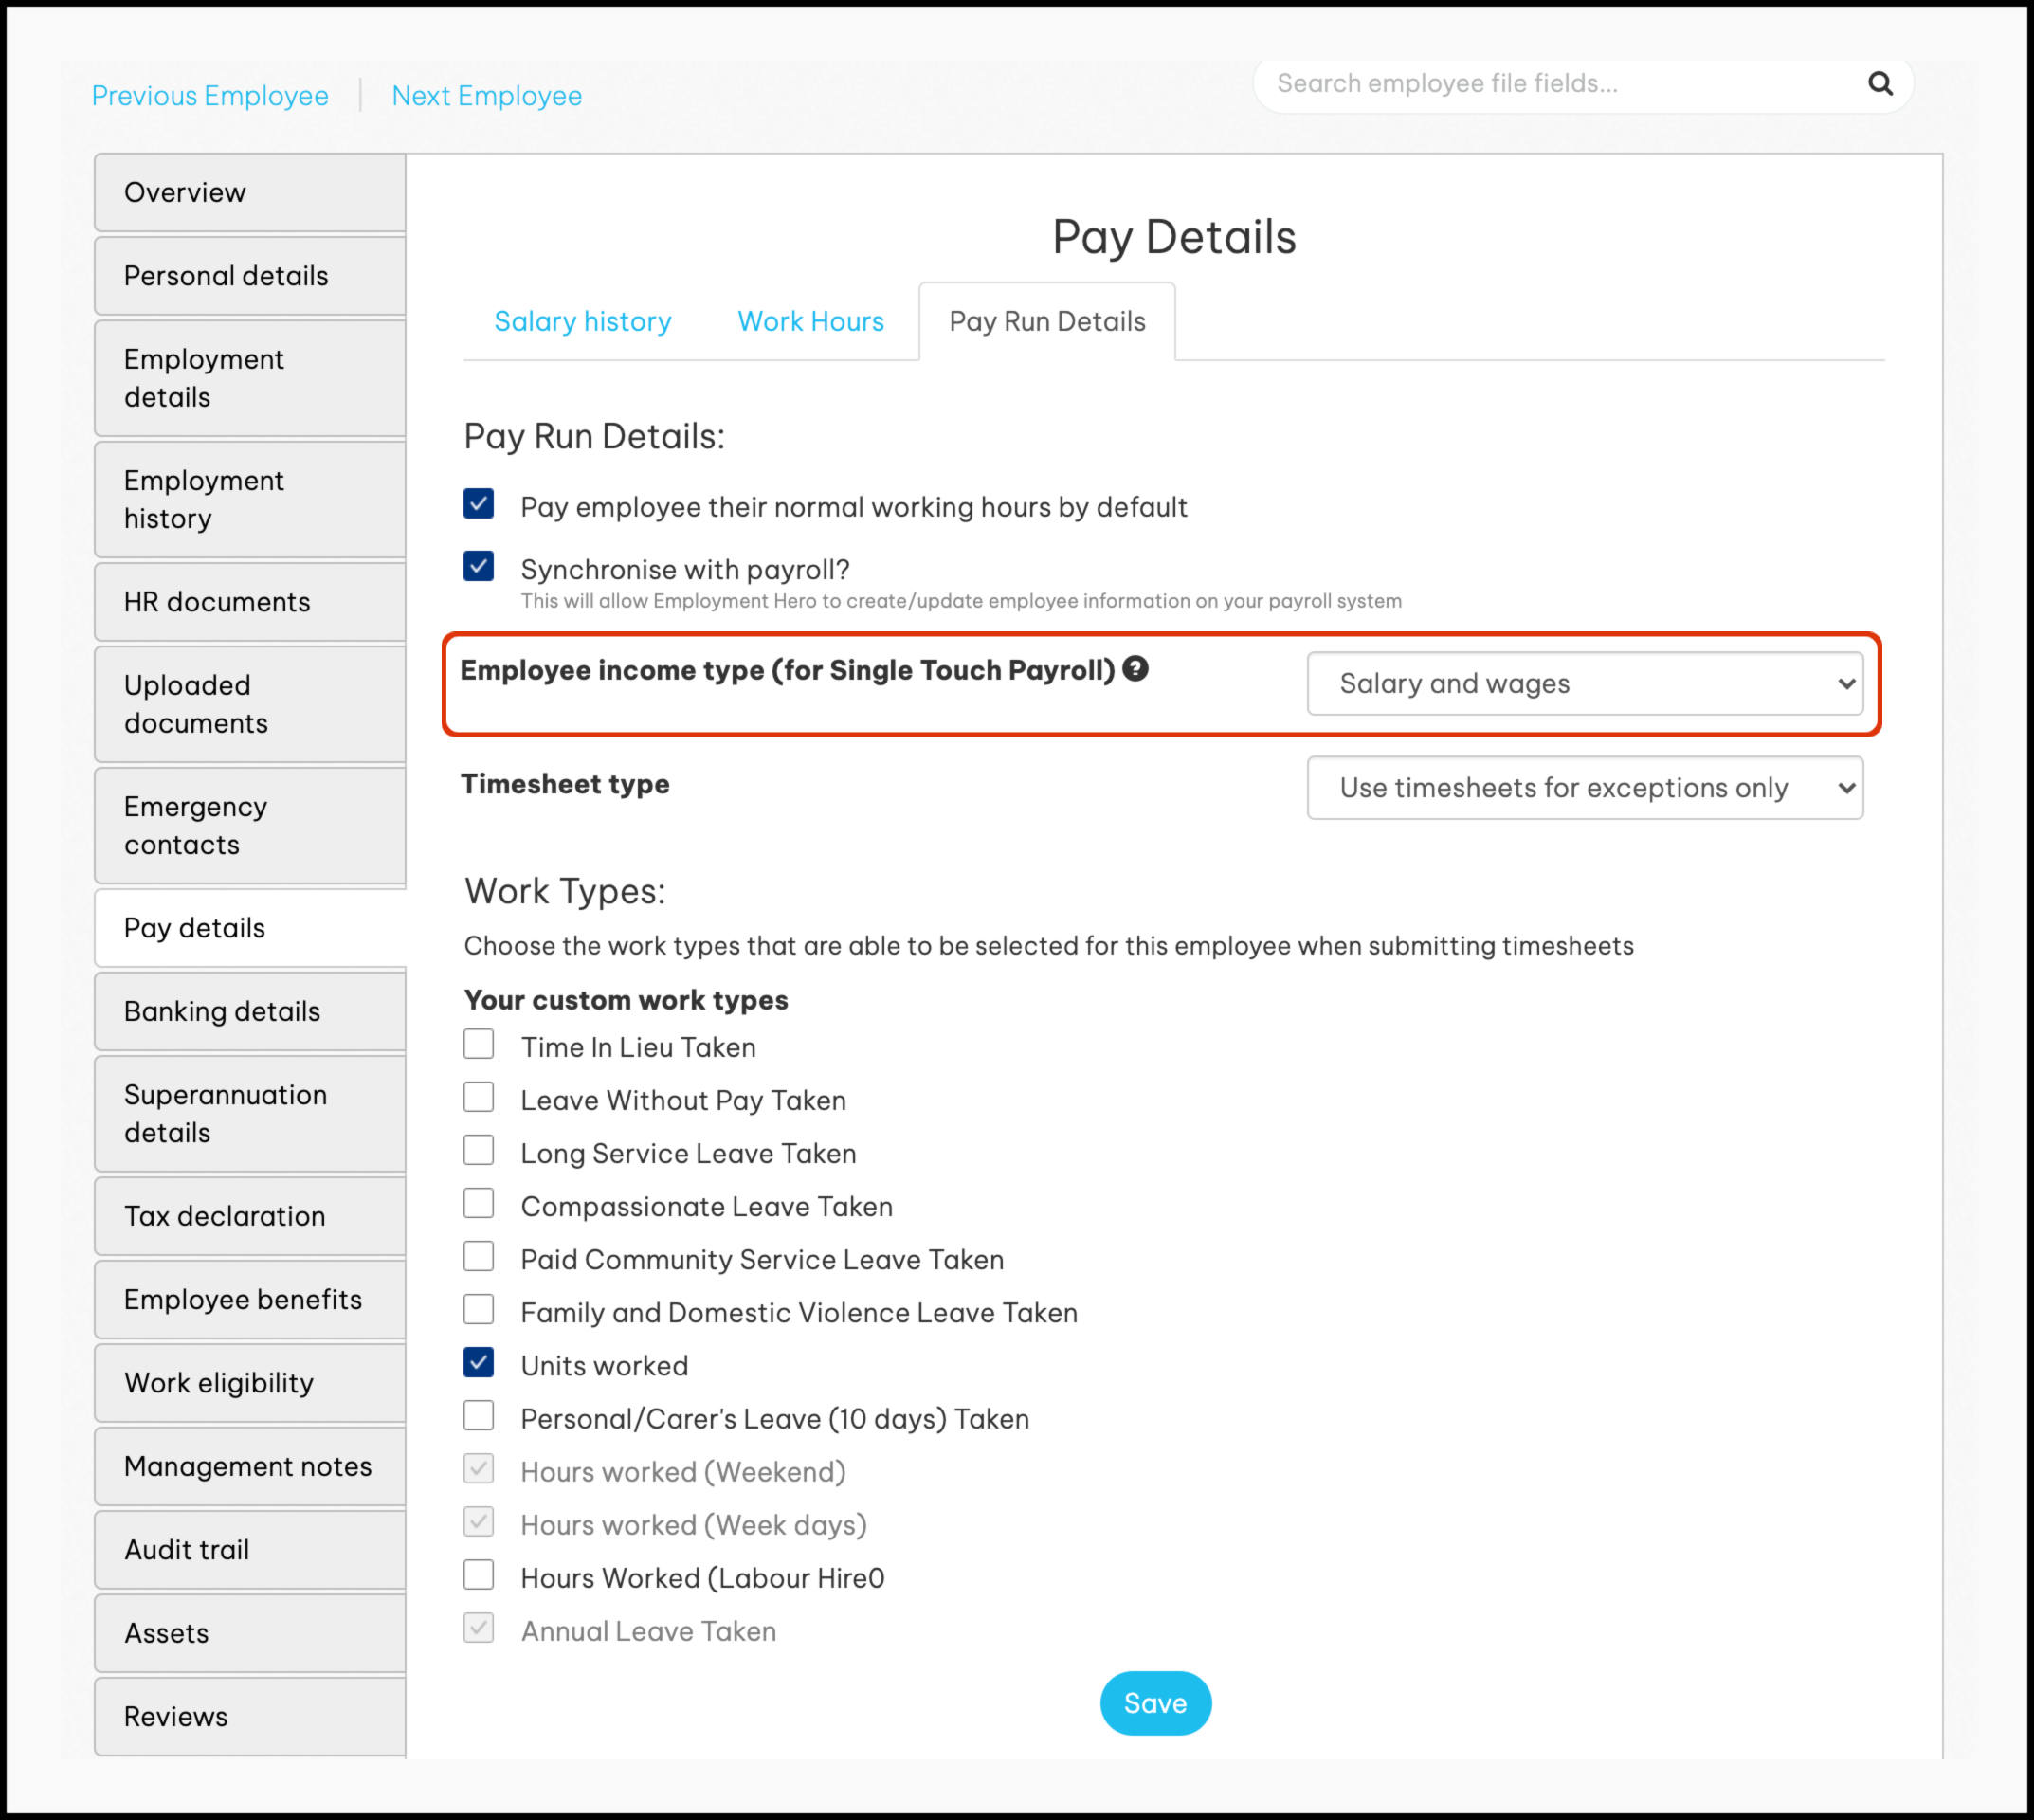Enable Time In Lieu Taken work type
2034x1820 pixels.
click(478, 1044)
